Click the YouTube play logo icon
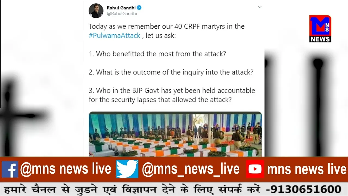Image resolution: width=348 pixels, height=196 pixels. [255, 169]
